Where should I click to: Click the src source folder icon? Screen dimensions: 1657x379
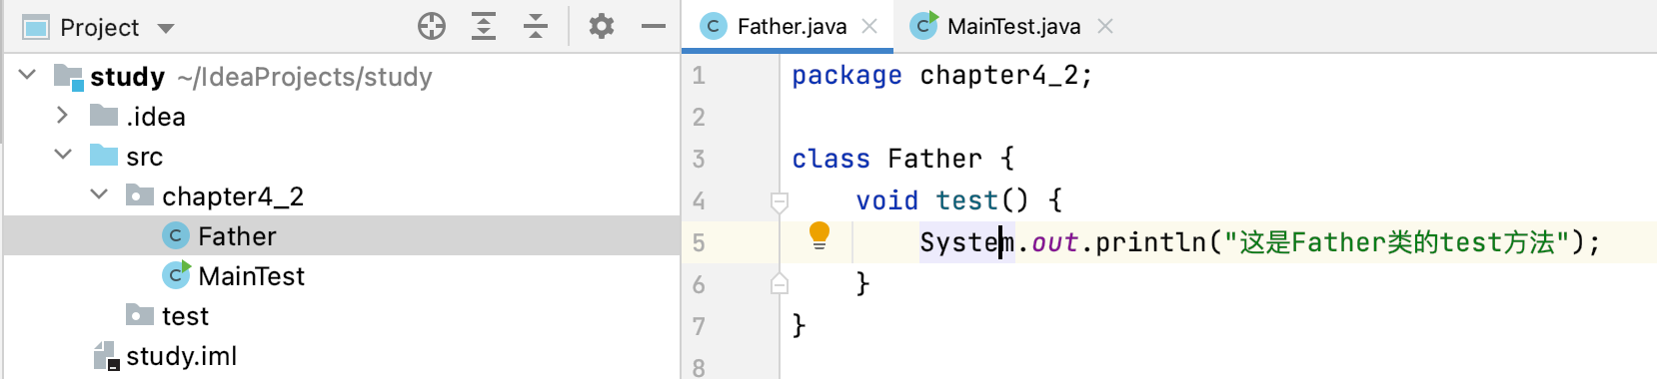point(104,156)
